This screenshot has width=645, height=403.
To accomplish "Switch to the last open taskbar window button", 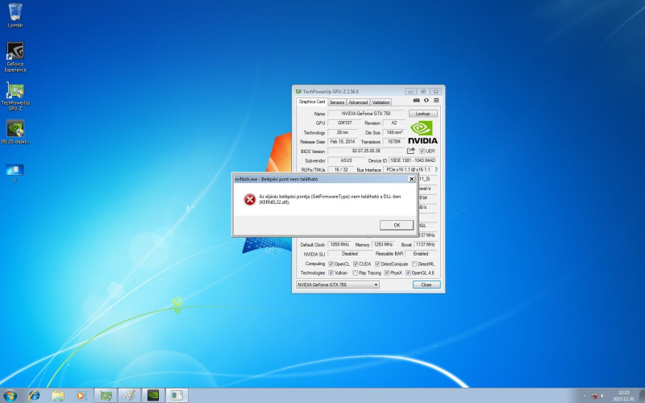I will (x=177, y=396).
